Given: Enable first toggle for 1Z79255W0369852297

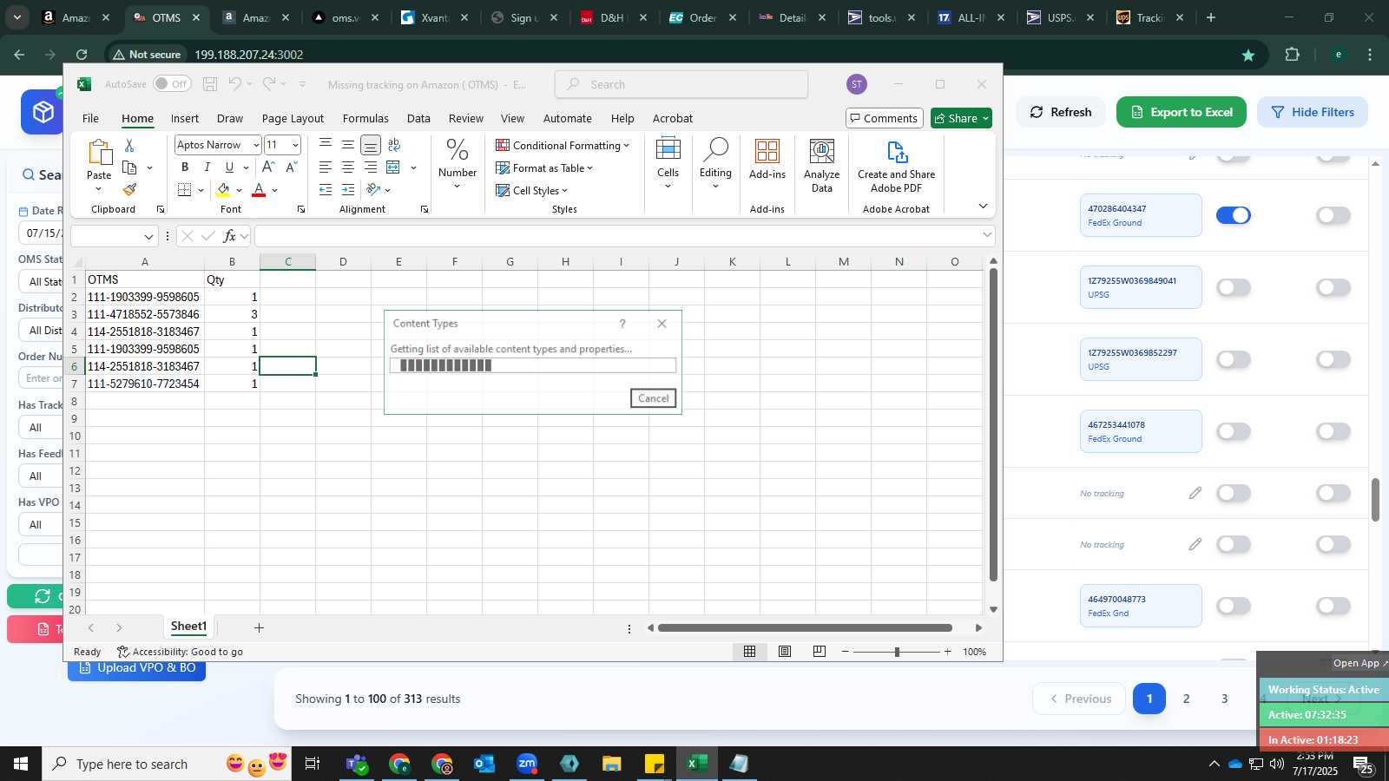Looking at the screenshot, I should [1234, 359].
